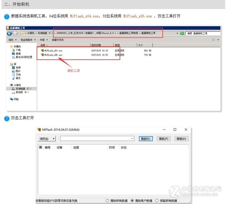Select the 清除用户数据 radio button
The image size is (228, 204).
(133, 200)
